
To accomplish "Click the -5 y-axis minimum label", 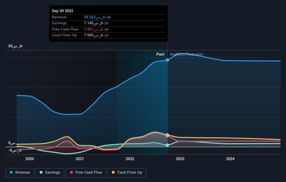I will [15, 150].
